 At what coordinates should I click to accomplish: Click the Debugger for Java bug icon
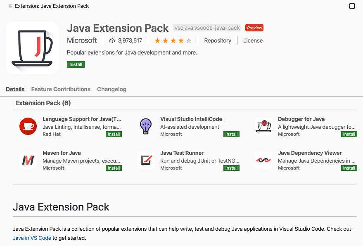tap(263, 126)
